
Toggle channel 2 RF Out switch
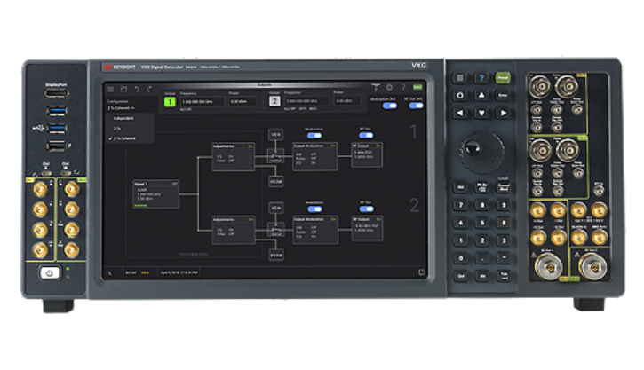(366, 209)
